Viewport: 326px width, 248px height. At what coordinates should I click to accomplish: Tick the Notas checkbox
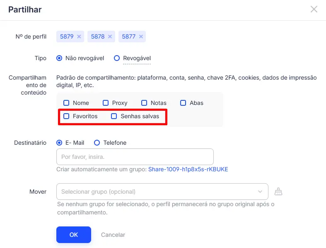(x=144, y=103)
